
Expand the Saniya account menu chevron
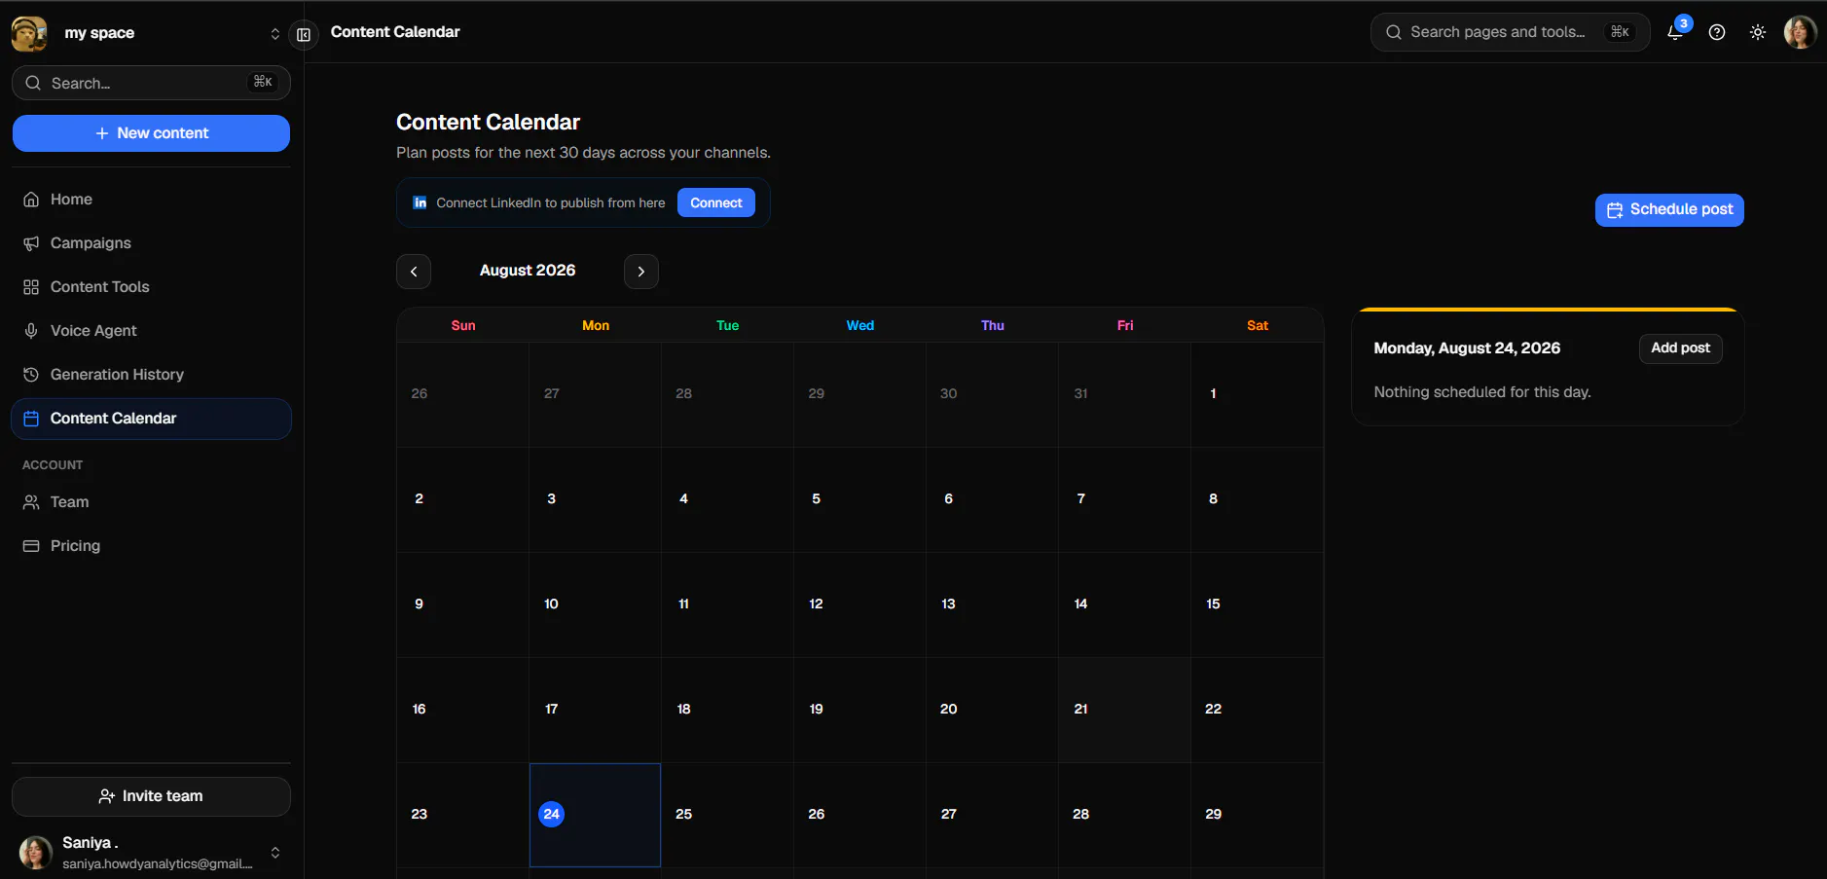pos(275,853)
